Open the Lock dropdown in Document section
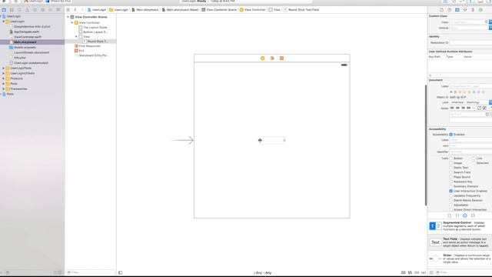The height and width of the screenshot is (277, 492). pyautogui.click(x=470, y=102)
